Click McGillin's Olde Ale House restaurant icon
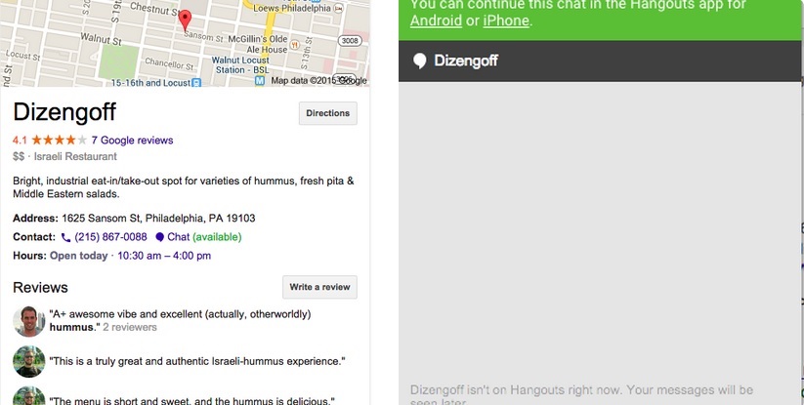Viewport: 804px width, 405px height. coord(294,45)
